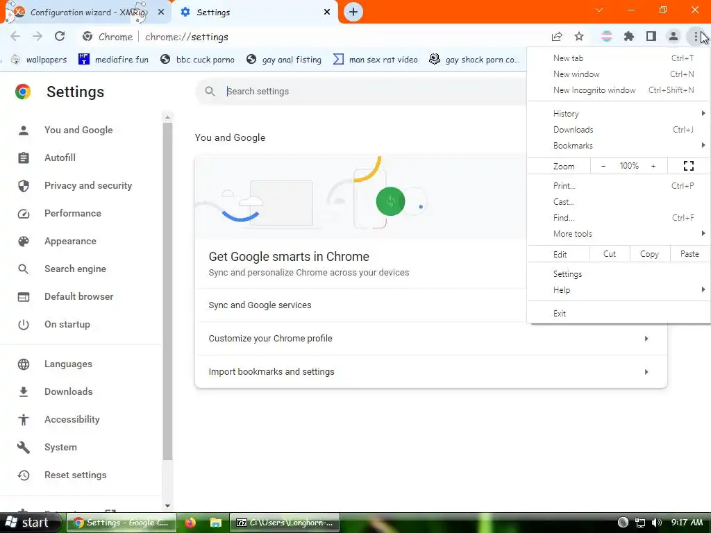This screenshot has width=711, height=533.
Task: Open System settings section
Action: point(60,448)
